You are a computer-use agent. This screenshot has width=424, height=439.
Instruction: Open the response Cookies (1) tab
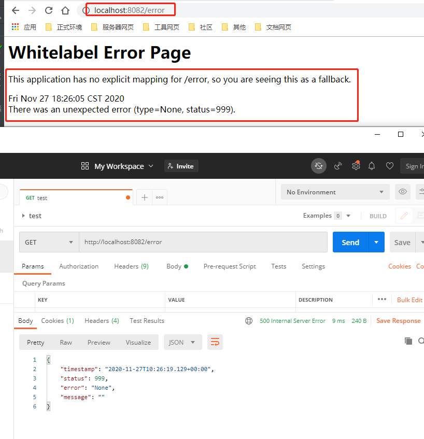pos(58,321)
